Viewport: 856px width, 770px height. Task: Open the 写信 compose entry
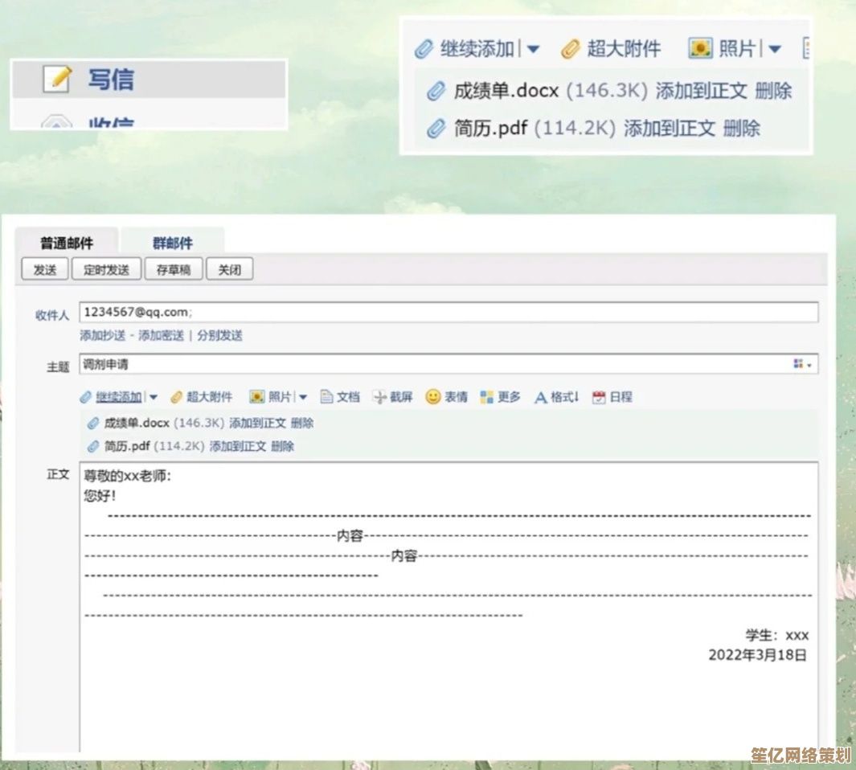tap(149, 80)
